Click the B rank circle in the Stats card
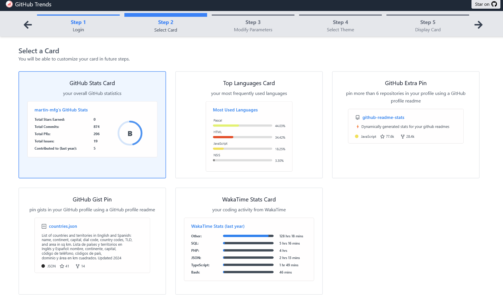This screenshot has width=503, height=301. (130, 133)
